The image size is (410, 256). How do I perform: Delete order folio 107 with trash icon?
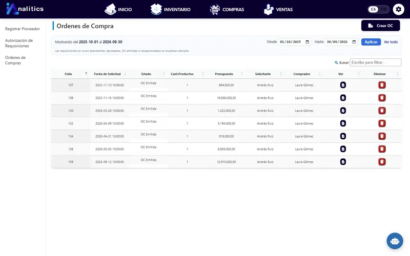click(x=382, y=85)
